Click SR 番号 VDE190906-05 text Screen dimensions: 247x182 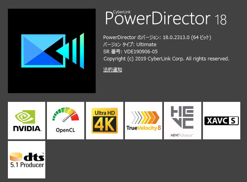pos(130,52)
